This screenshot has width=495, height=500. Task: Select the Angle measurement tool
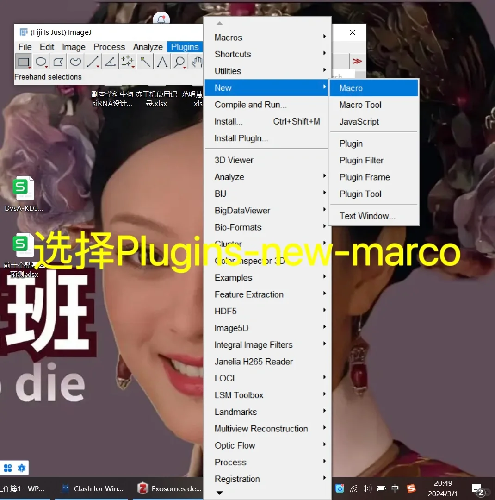[110, 61]
